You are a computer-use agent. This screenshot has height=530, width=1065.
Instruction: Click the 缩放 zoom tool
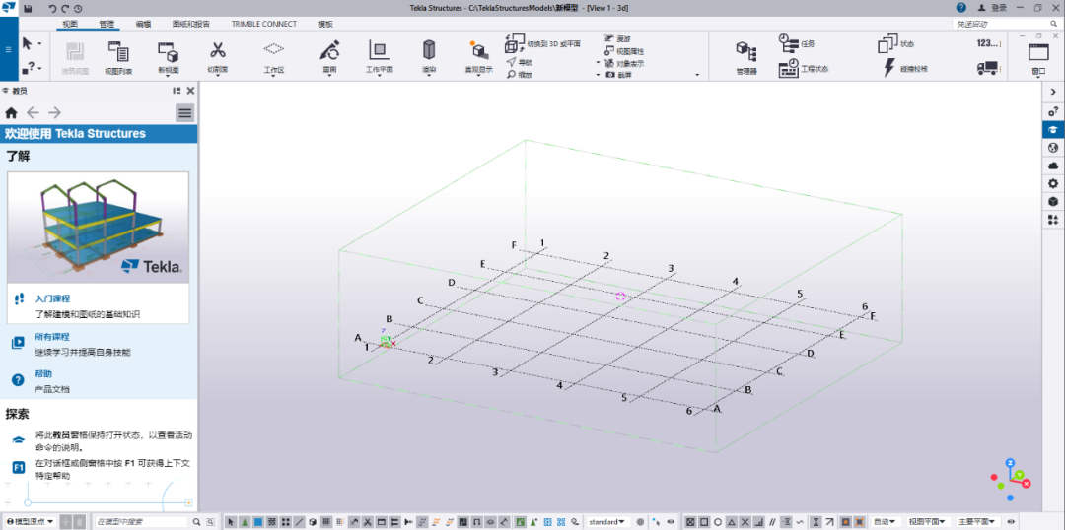pos(521,74)
